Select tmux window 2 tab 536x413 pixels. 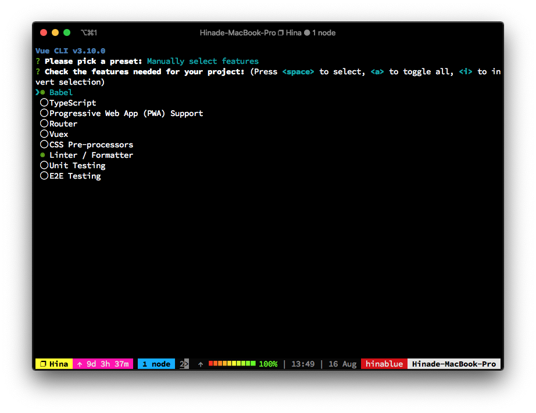click(x=184, y=364)
